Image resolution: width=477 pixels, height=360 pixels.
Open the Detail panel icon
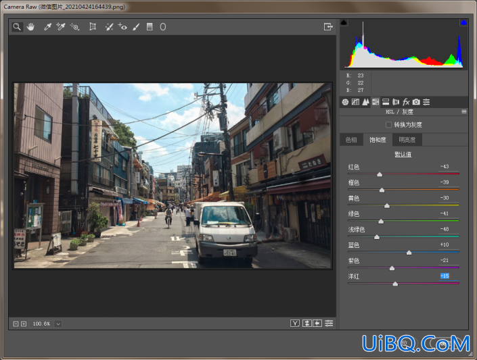click(365, 102)
